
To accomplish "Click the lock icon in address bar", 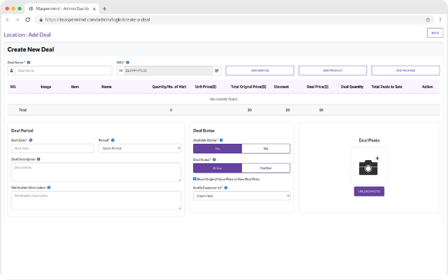I will tap(41, 20).
